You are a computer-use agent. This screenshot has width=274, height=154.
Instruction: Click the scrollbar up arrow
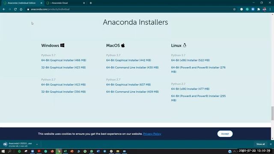pos(272,14)
